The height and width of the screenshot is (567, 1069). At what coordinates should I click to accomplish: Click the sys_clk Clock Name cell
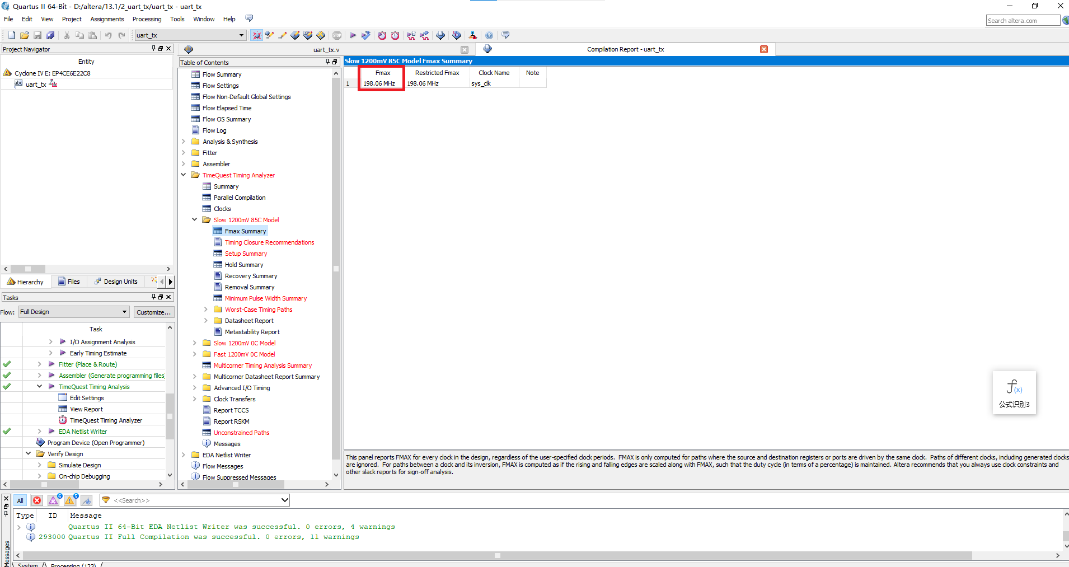click(494, 83)
